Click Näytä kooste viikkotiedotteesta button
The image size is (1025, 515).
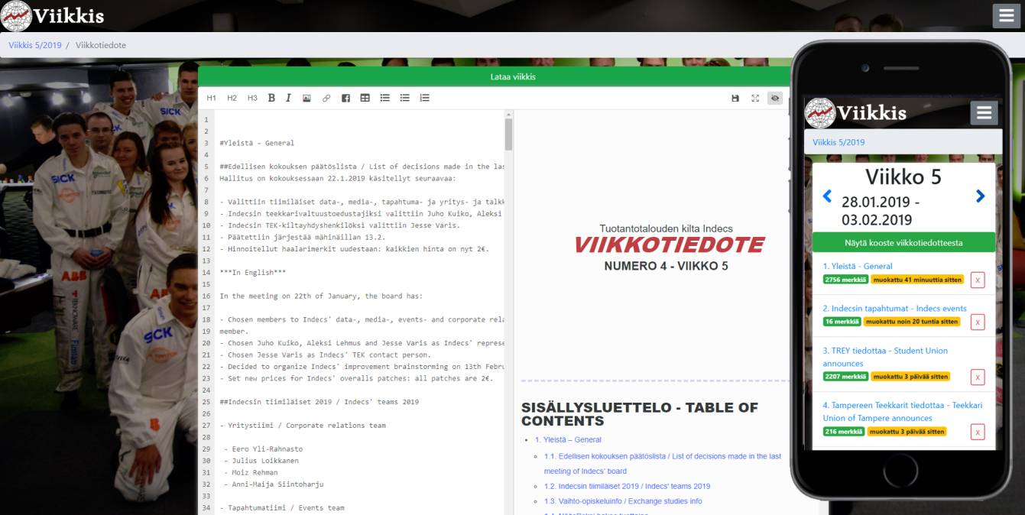tap(903, 242)
